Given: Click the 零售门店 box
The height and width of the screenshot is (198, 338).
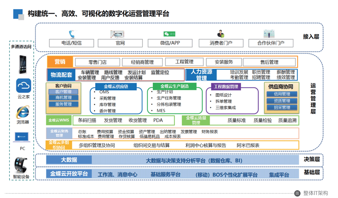Looking at the screenshot, I should point(98,62).
